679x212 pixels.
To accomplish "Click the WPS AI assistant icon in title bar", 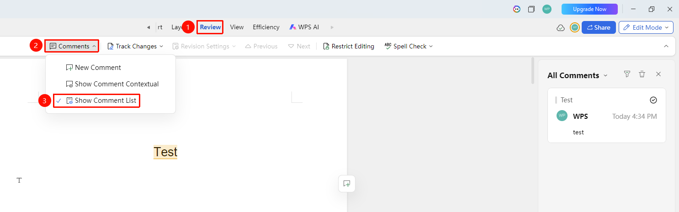I will click(516, 9).
